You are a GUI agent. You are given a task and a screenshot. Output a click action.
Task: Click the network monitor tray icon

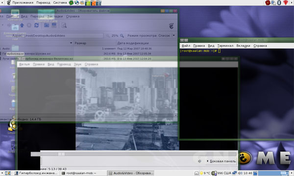tap(273, 2)
